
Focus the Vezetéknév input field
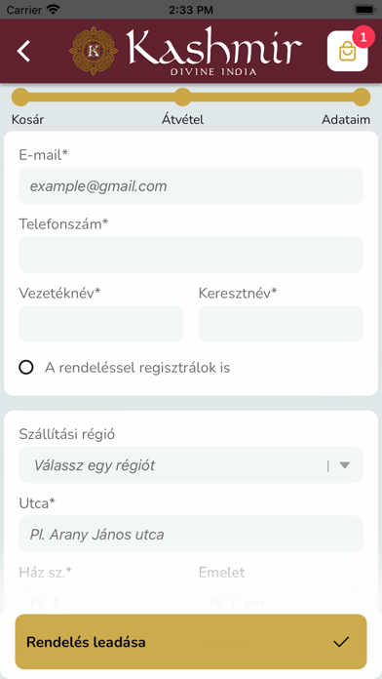100,324
